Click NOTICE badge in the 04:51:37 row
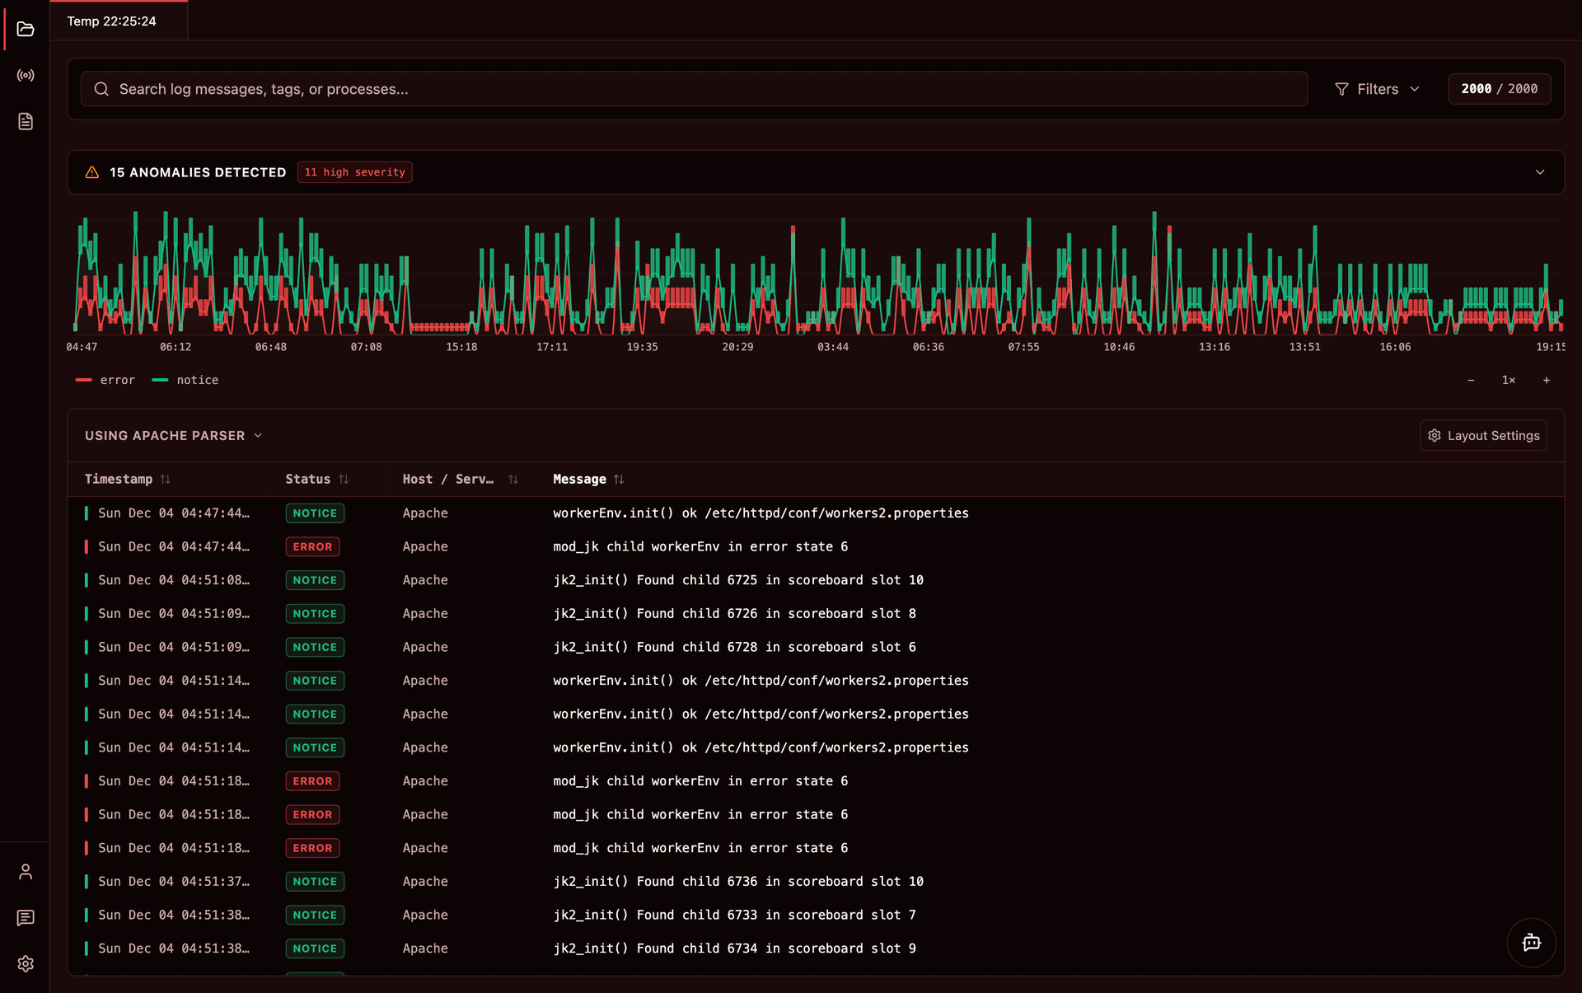Viewport: 1582px width, 993px height. pyautogui.click(x=315, y=882)
